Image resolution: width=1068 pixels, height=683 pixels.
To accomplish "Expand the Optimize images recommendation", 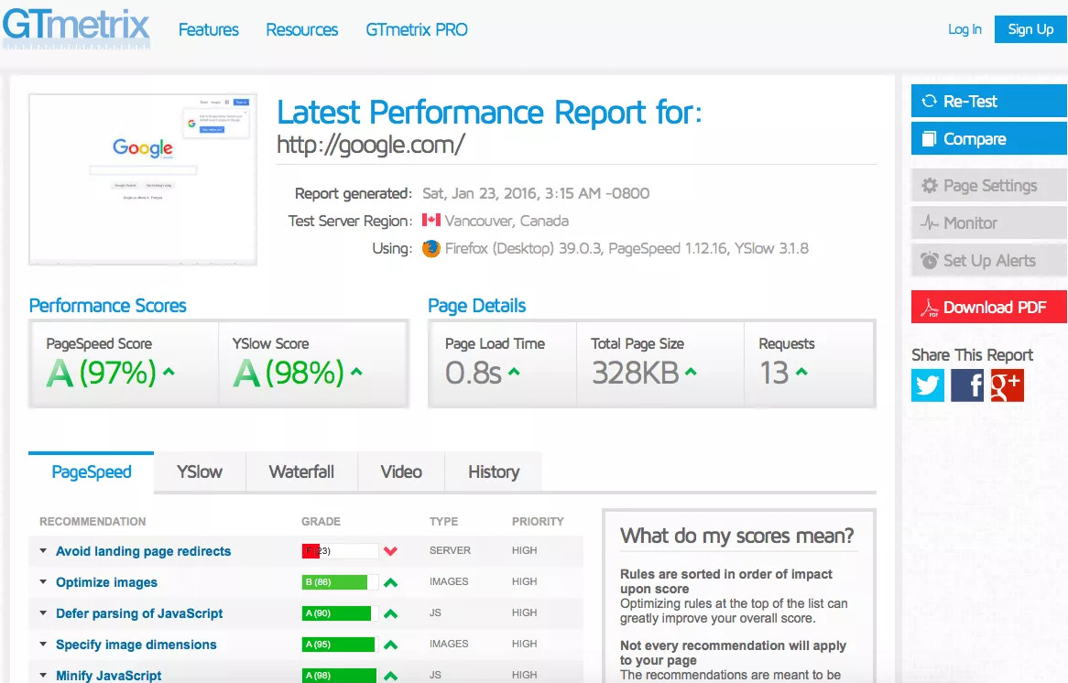I will pos(43,582).
